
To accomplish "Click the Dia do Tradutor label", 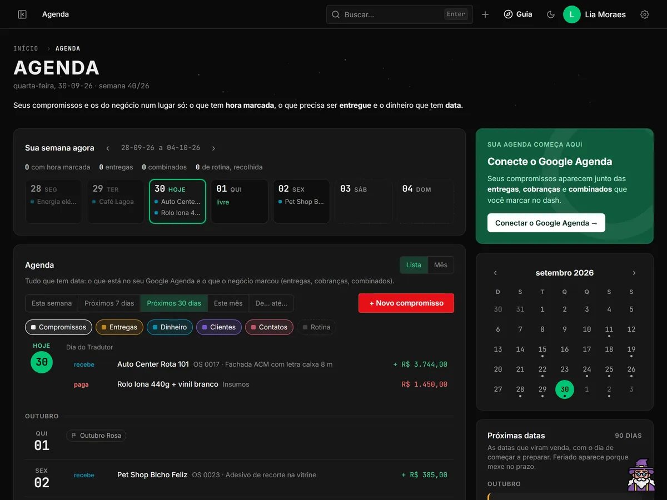I will click(x=89, y=347).
